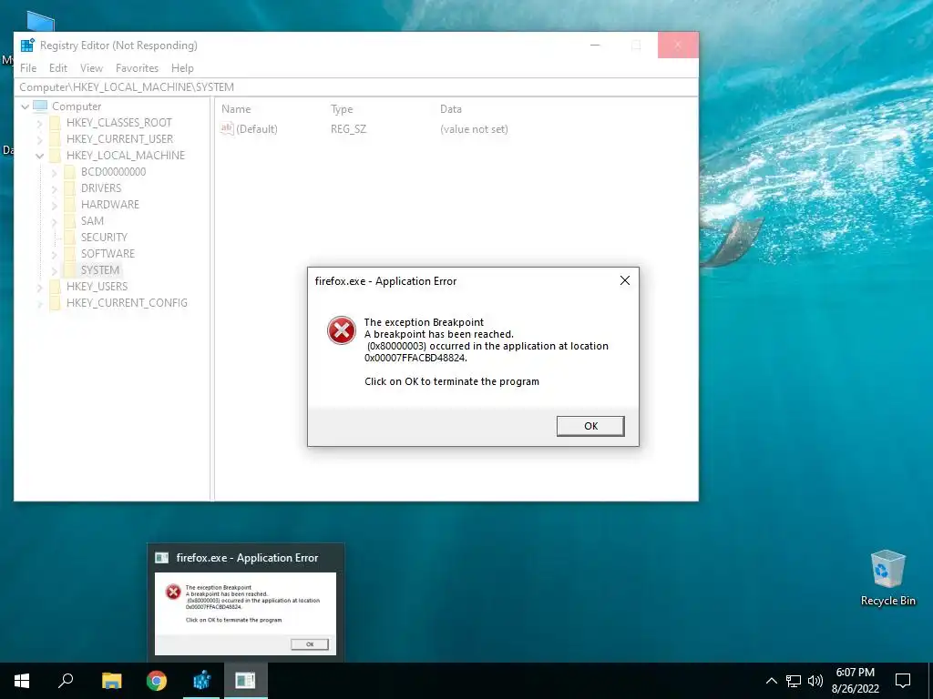Screen dimensions: 933x699
Task: Minimize the Registry Editor window
Action: pos(594,46)
